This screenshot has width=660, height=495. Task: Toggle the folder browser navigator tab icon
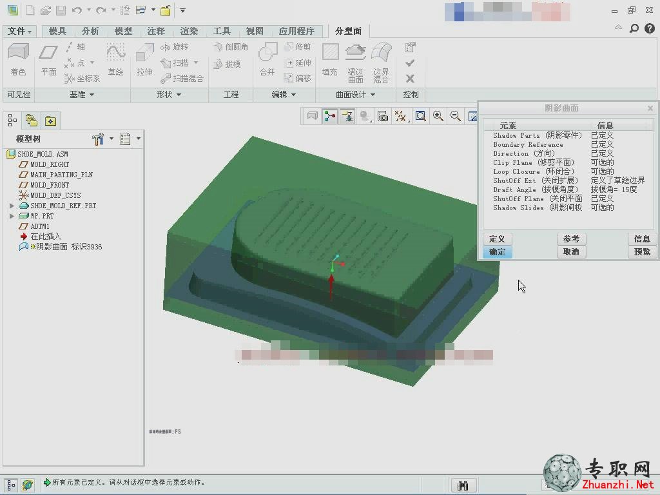[x=32, y=121]
